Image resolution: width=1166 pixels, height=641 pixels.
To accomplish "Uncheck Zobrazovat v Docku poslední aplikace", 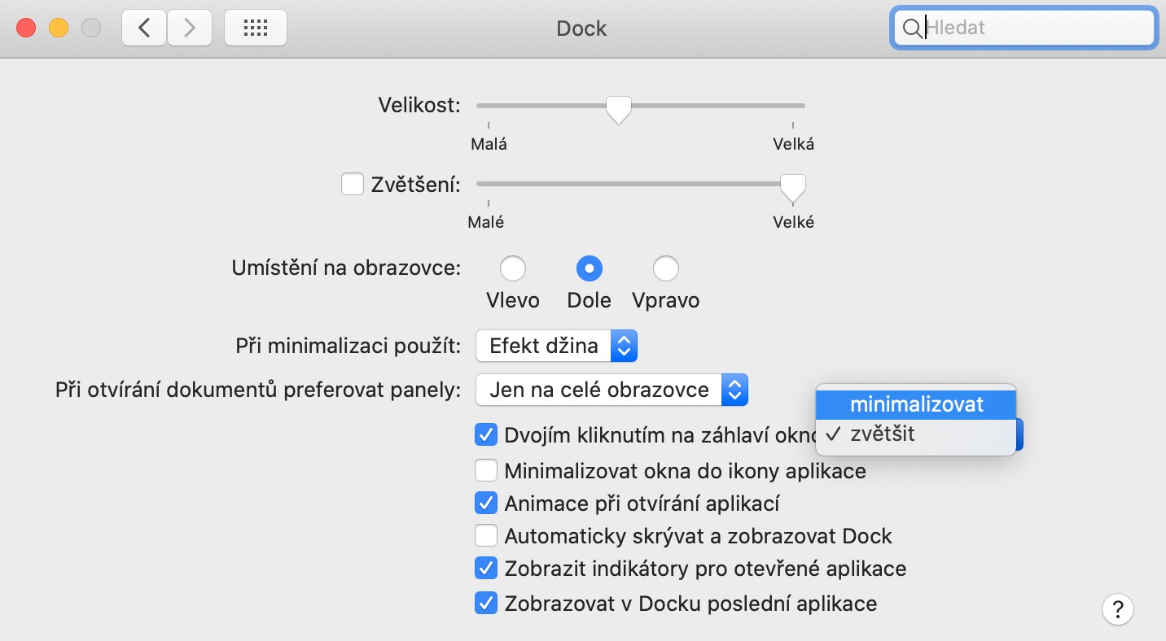I will click(x=486, y=604).
